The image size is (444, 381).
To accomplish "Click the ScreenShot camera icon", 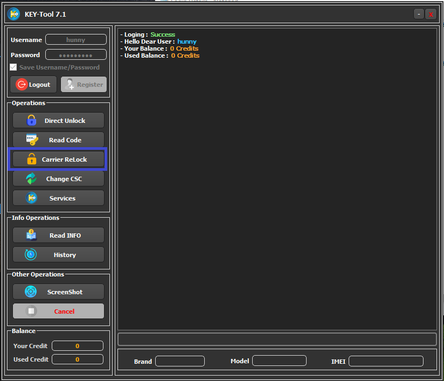I will (x=31, y=292).
